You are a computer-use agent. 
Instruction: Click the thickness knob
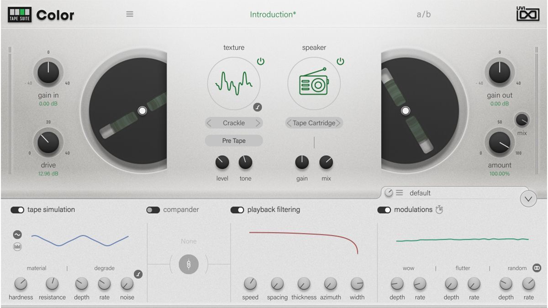pyautogui.click(x=304, y=284)
